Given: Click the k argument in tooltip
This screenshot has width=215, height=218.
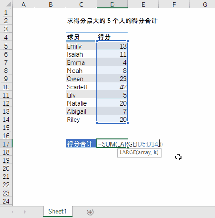Looking at the screenshot, I should tap(155, 152).
